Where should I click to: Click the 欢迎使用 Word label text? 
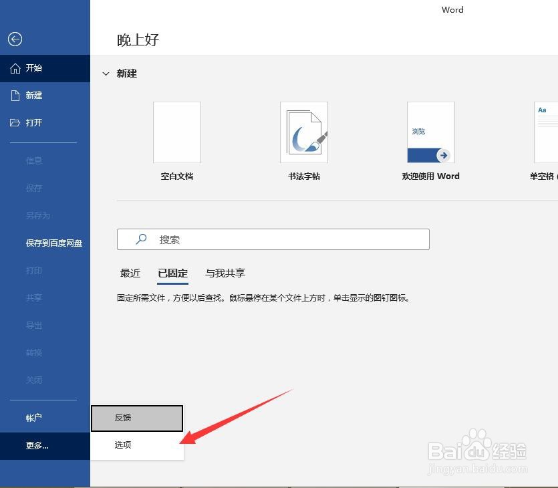click(430, 176)
